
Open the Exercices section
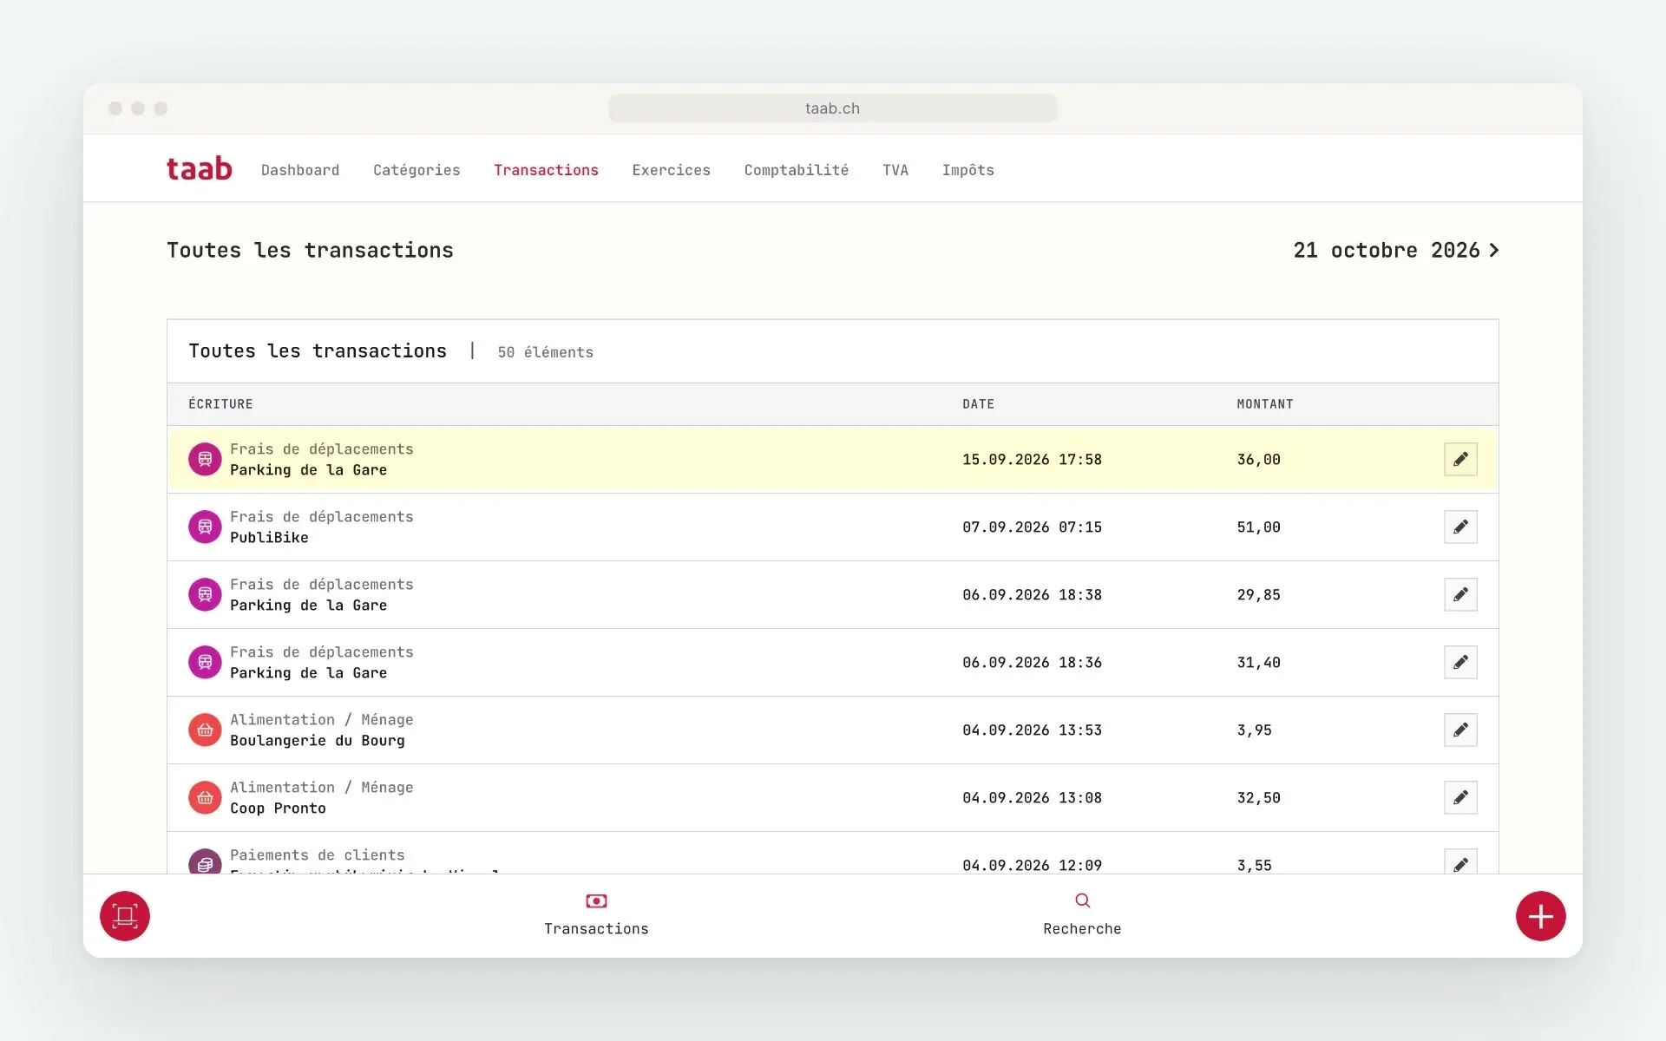pyautogui.click(x=671, y=170)
